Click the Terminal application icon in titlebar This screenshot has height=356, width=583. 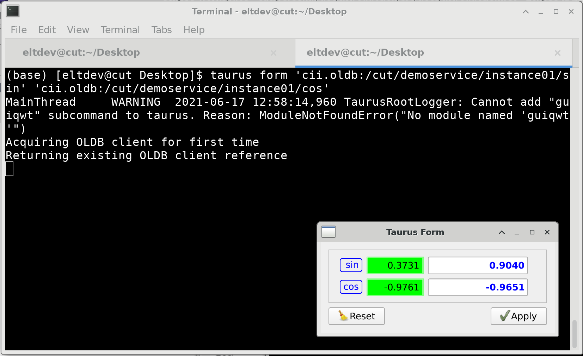(x=13, y=11)
